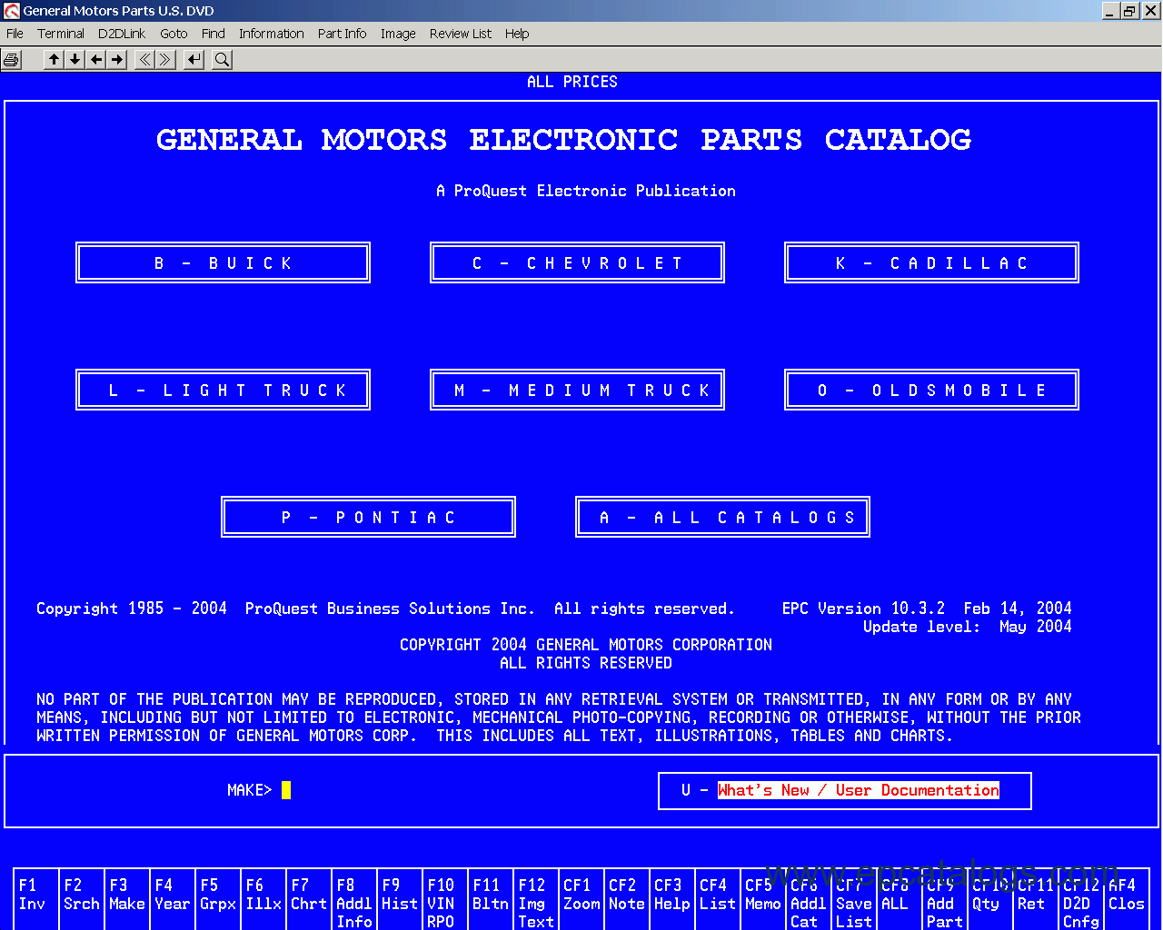Choose the C - Chevrolet catalog
1163x930 pixels.
577,262
